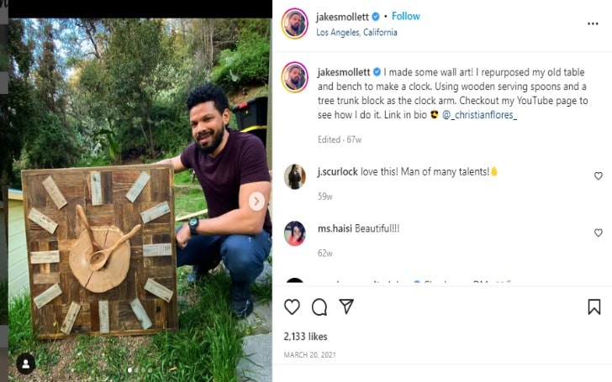
Task: View j.scurlock's profile avatar
Action: pyautogui.click(x=294, y=176)
